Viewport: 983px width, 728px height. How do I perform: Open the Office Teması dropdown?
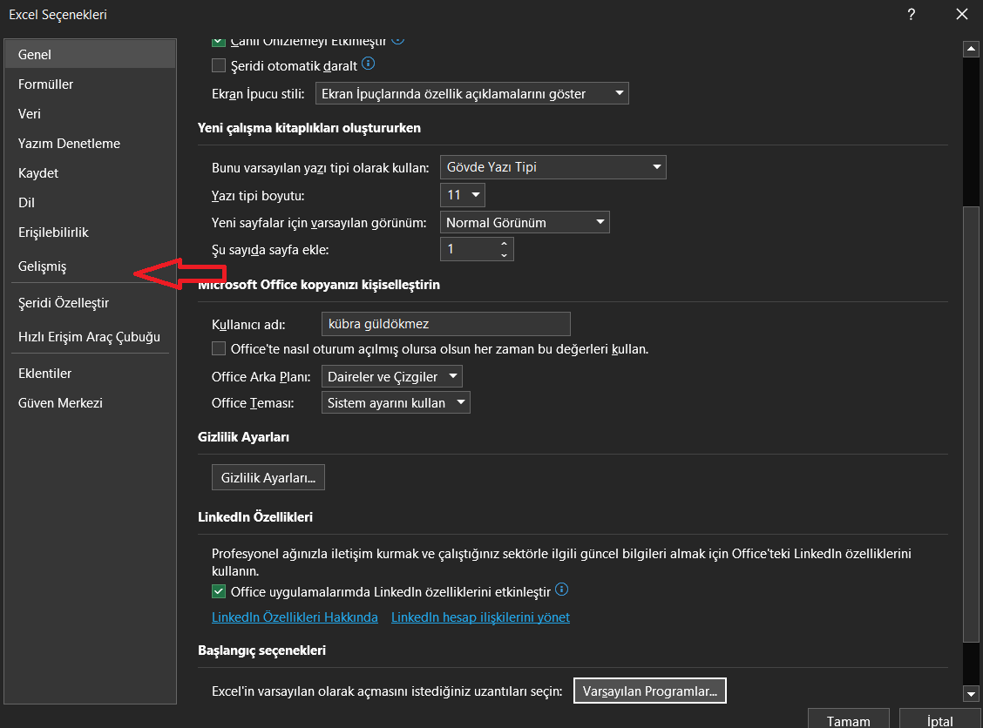coord(459,402)
